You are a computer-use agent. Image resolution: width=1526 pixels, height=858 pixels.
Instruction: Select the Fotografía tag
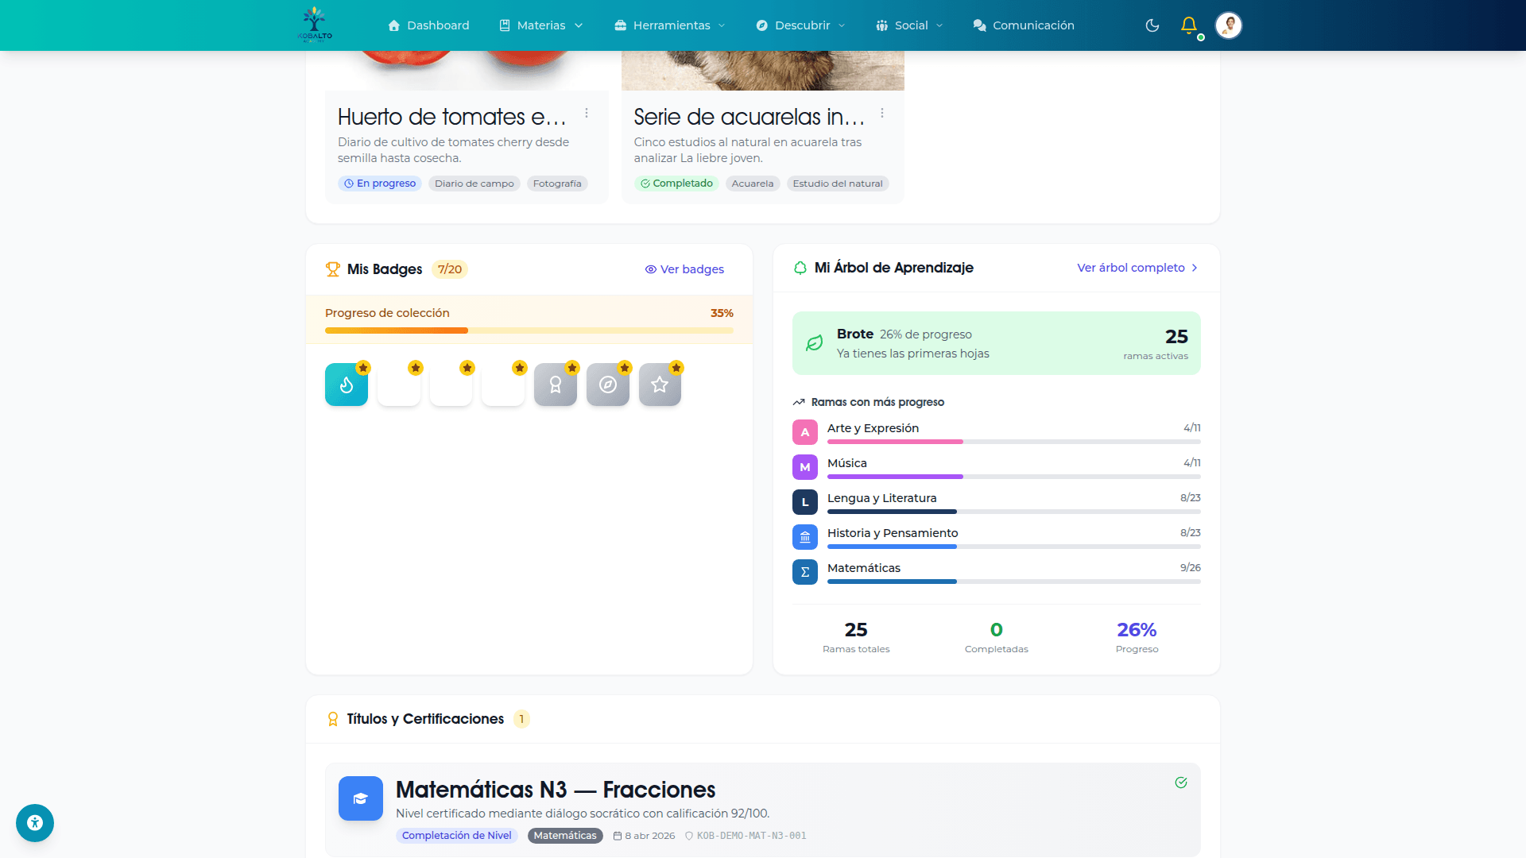(x=557, y=184)
